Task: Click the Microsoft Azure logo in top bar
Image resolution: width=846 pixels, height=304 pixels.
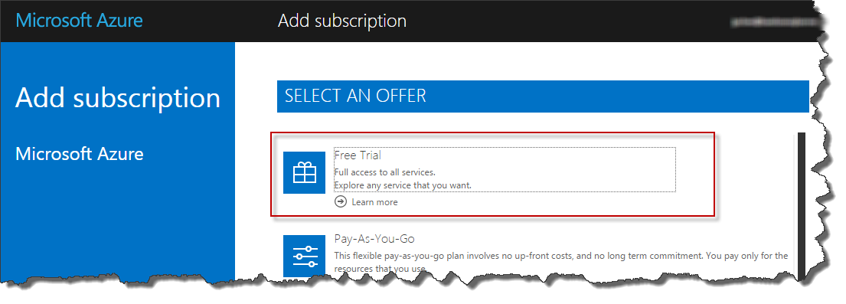Action: pos(80,21)
